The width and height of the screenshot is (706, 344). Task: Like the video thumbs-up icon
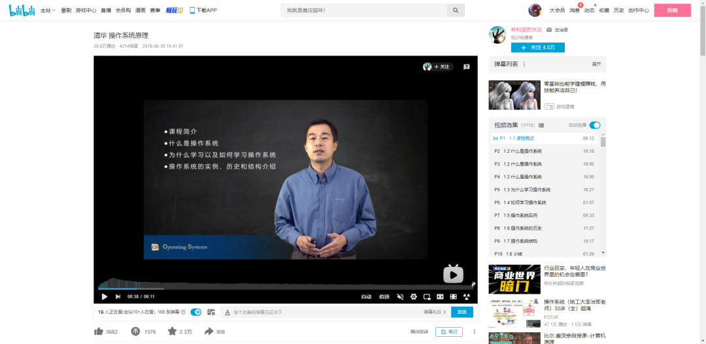(99, 332)
